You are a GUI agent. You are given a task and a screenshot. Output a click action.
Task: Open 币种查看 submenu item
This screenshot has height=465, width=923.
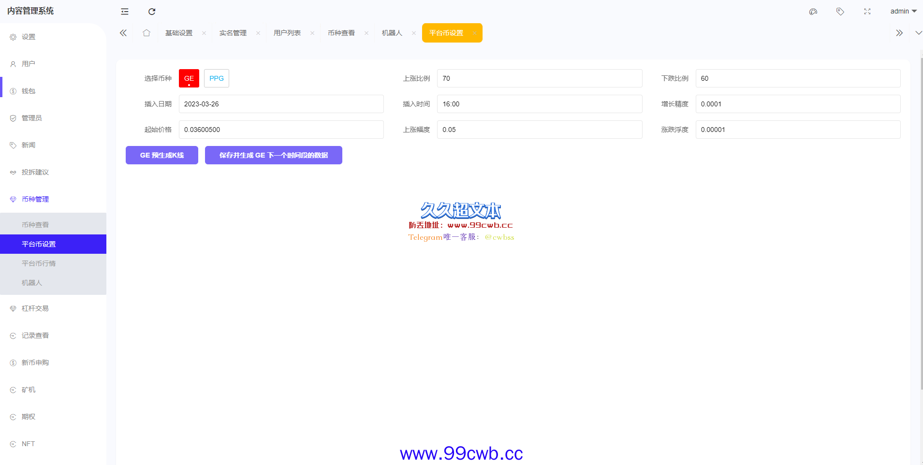point(53,225)
